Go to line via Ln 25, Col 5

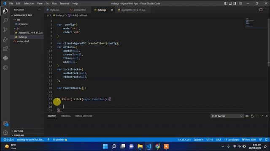coord(184,140)
